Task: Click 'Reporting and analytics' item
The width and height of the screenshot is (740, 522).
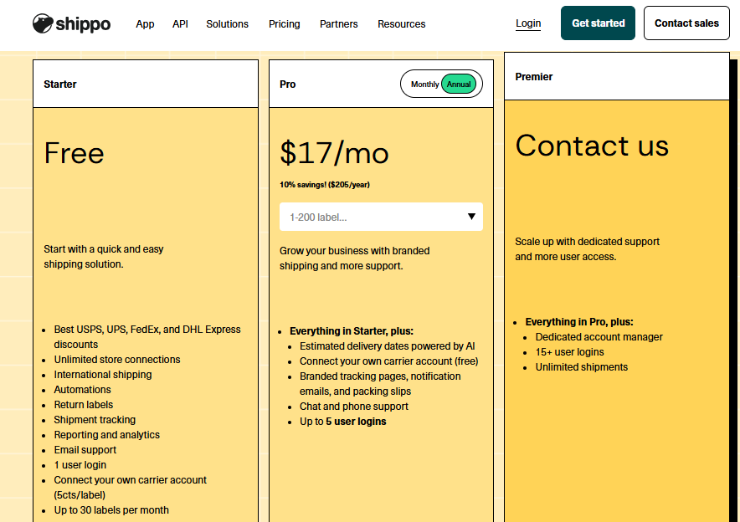Action: 106,435
